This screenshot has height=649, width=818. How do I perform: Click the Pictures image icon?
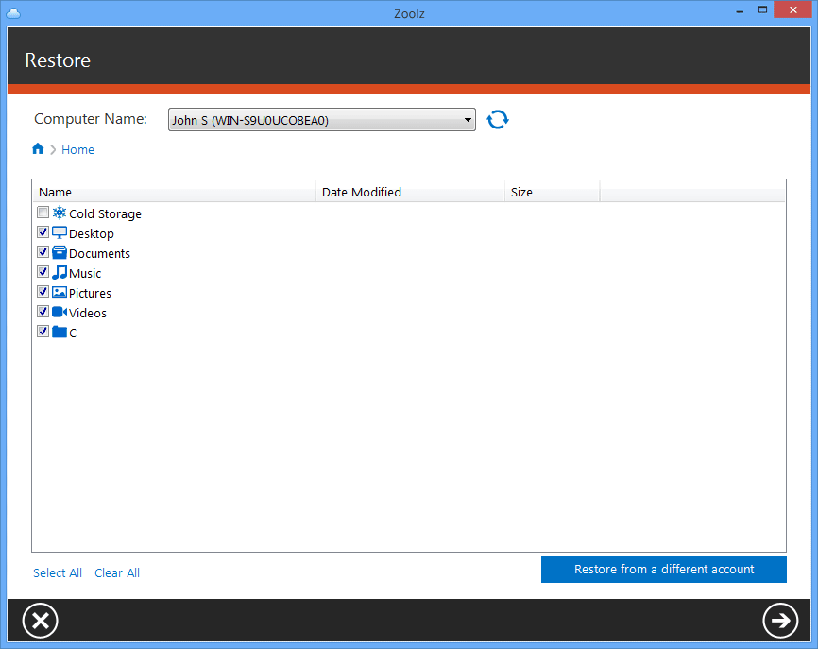59,293
